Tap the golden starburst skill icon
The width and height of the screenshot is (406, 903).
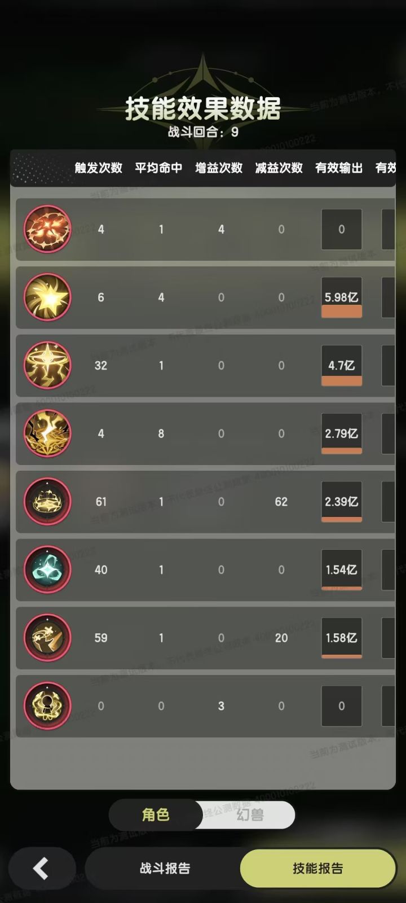point(47,297)
